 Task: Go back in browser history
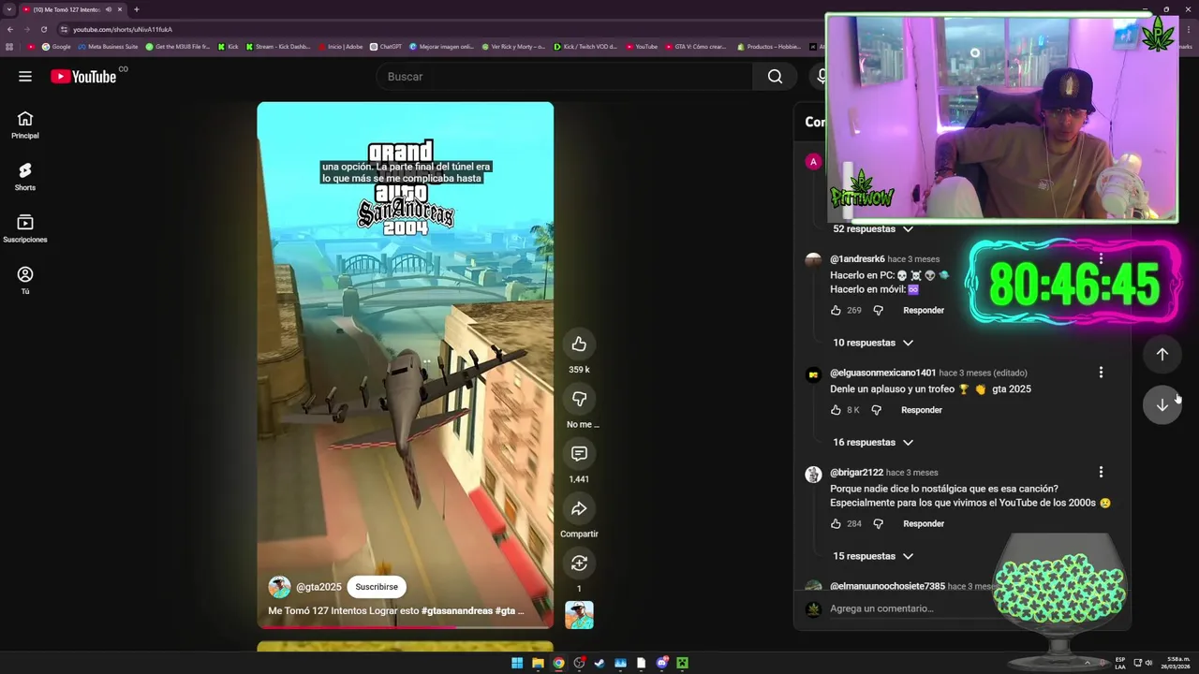[x=10, y=29]
